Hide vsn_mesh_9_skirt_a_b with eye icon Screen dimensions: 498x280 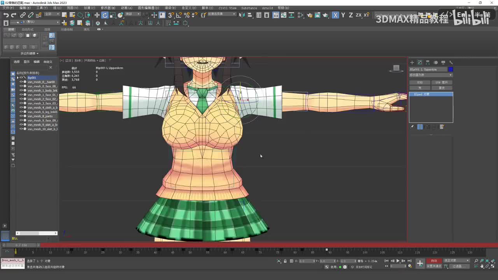pos(21,125)
